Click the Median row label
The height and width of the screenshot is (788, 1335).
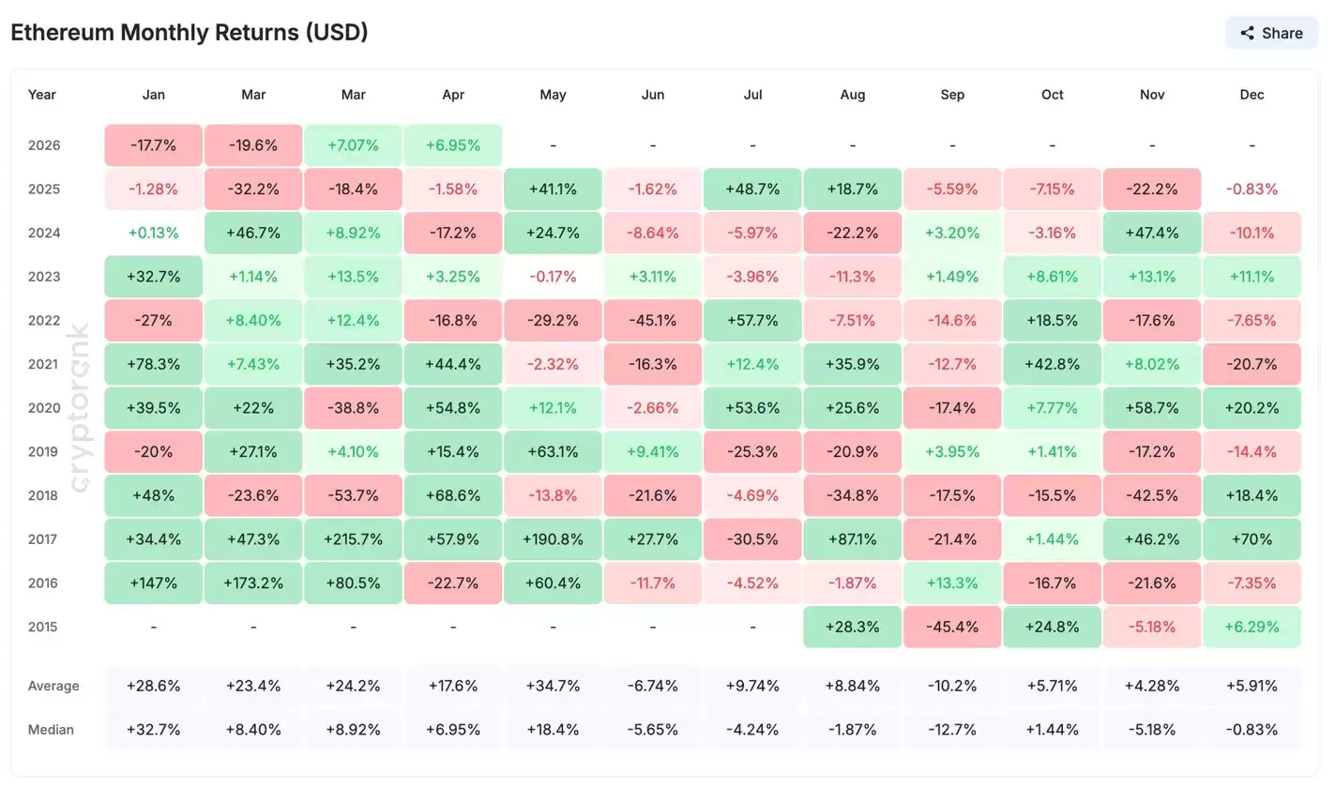[51, 730]
